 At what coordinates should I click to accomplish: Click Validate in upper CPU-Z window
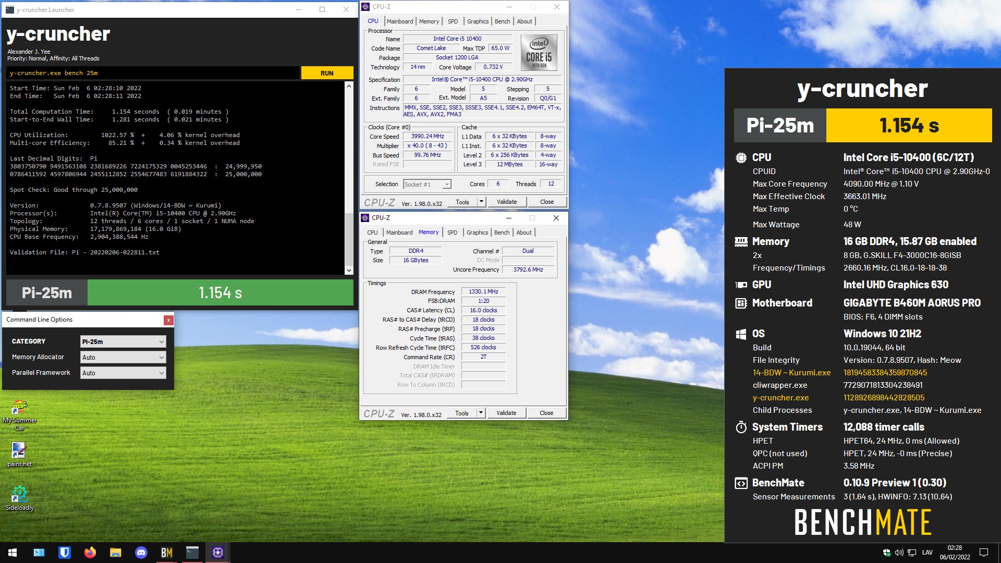coord(507,202)
